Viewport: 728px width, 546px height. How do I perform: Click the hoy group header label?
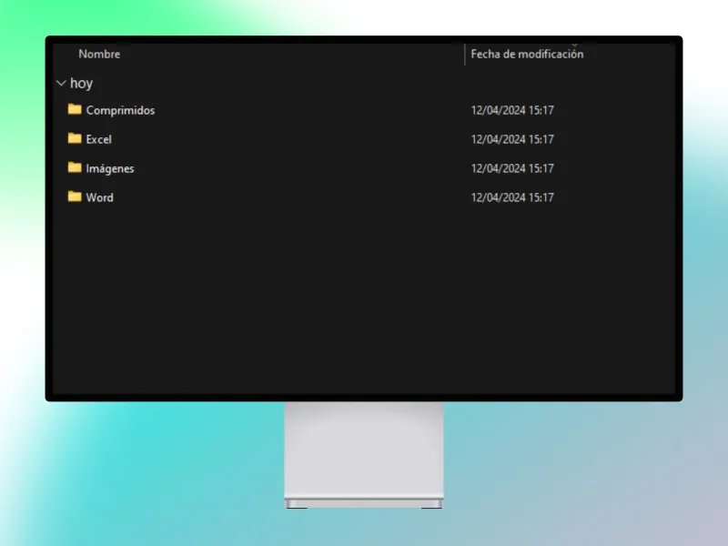(82, 84)
